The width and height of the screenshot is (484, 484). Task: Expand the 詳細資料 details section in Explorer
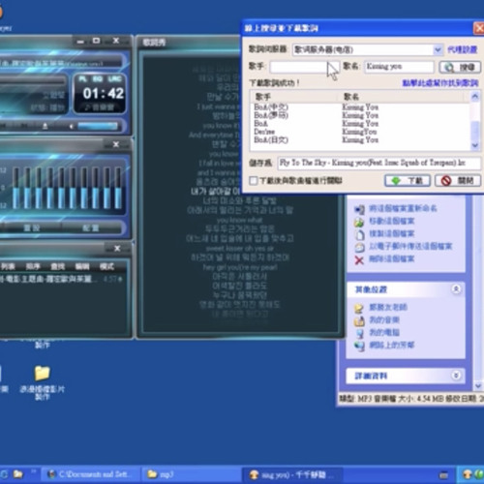tap(456, 376)
